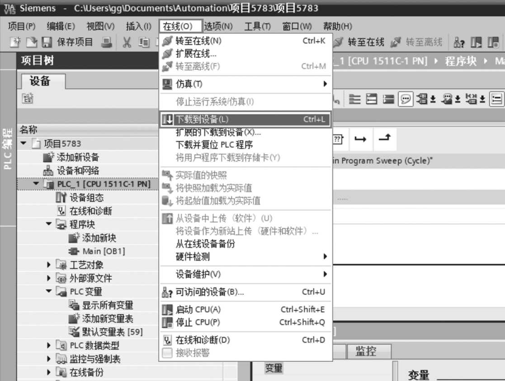Select 从在线设备备份 menu entry
The width and height of the screenshot is (505, 381).
[x=245, y=244]
